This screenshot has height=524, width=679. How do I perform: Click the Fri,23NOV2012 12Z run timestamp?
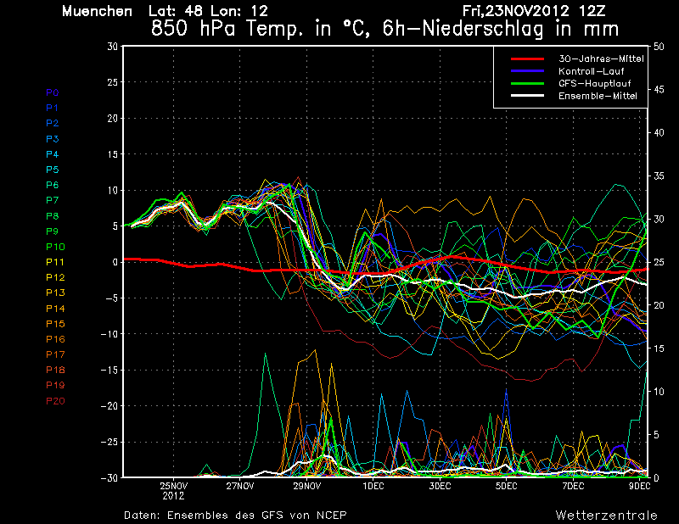click(534, 11)
